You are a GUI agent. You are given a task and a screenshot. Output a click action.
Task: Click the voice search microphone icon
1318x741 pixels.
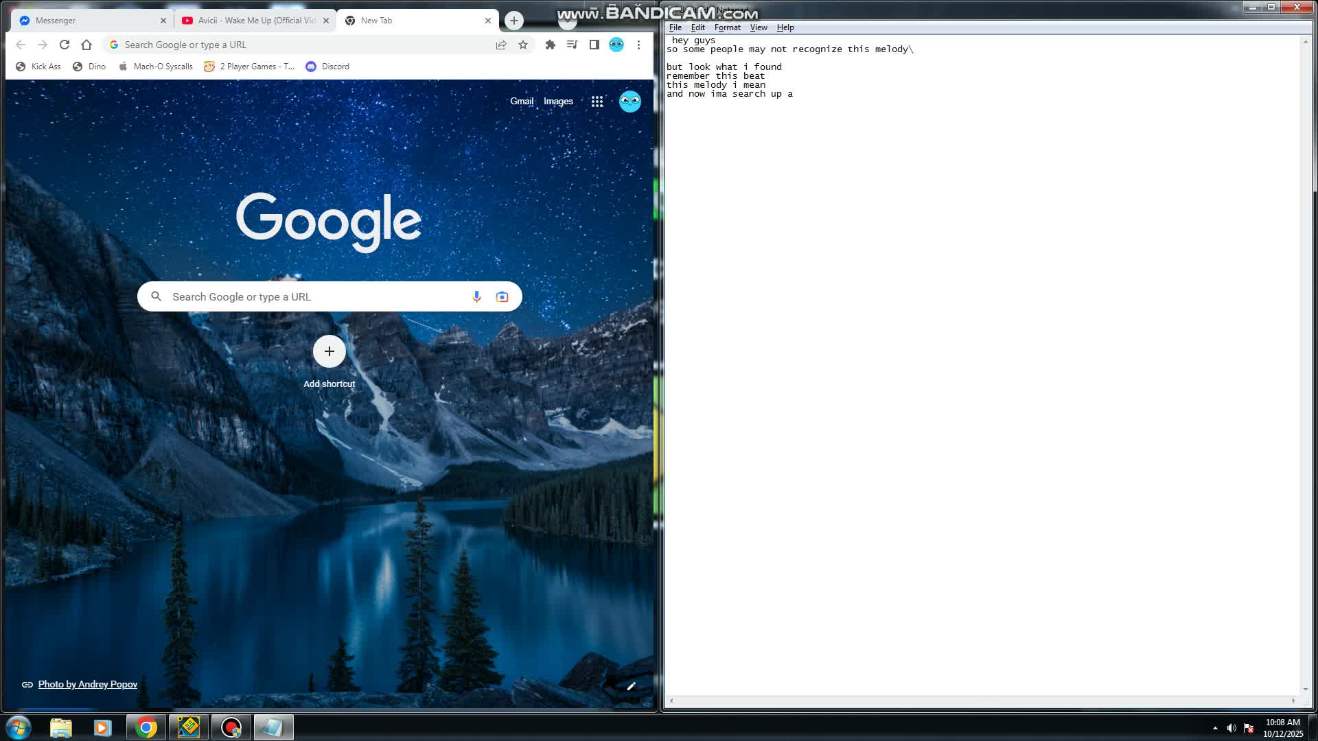476,296
